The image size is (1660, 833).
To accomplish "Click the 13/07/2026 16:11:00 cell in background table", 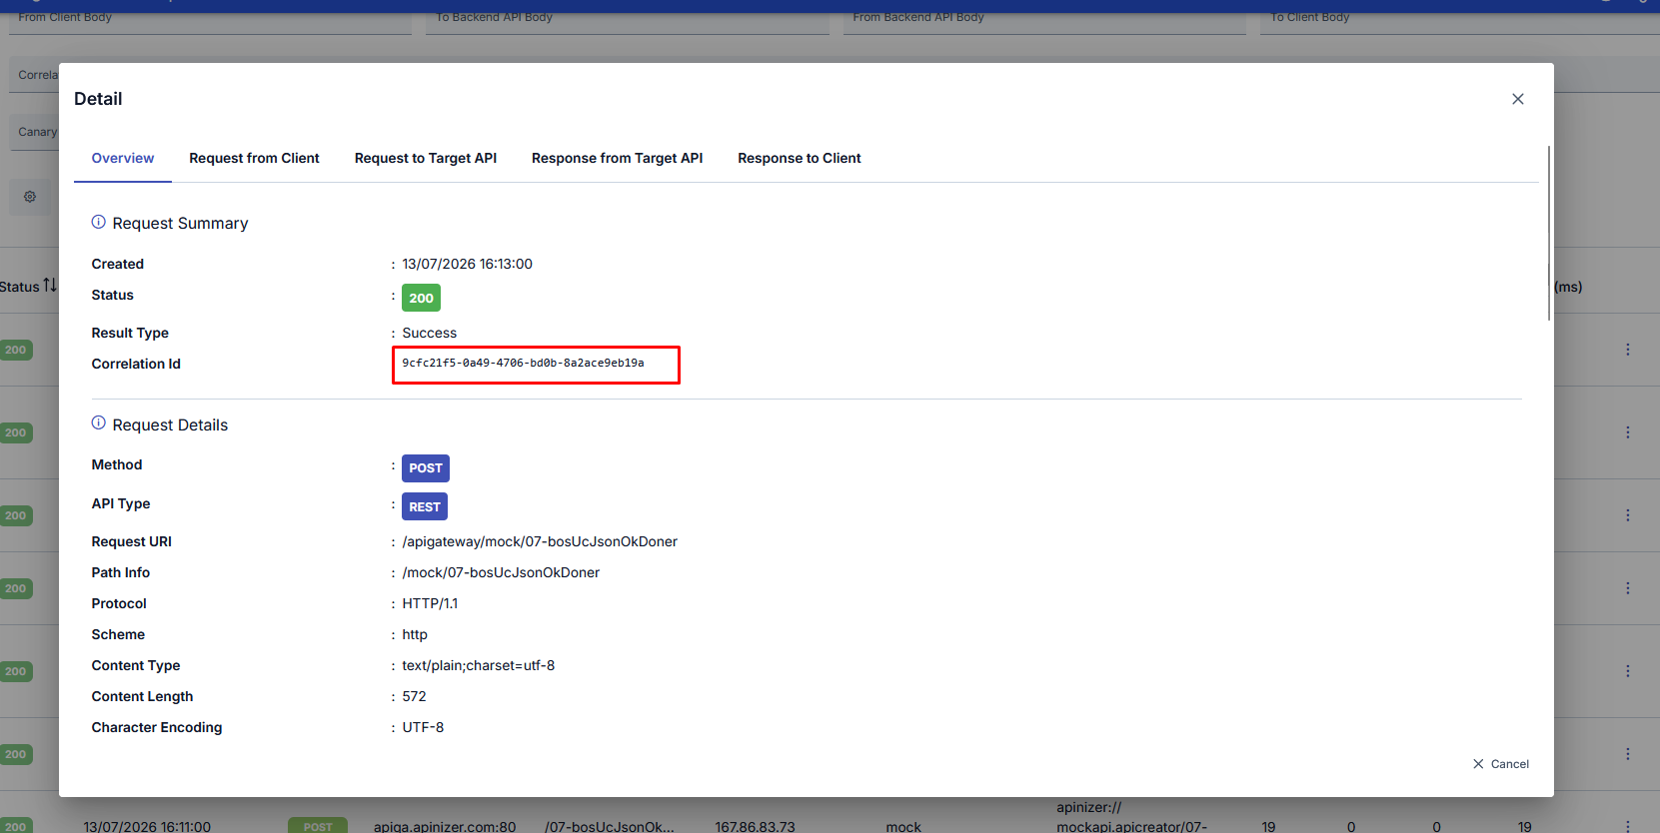I will point(147,826).
